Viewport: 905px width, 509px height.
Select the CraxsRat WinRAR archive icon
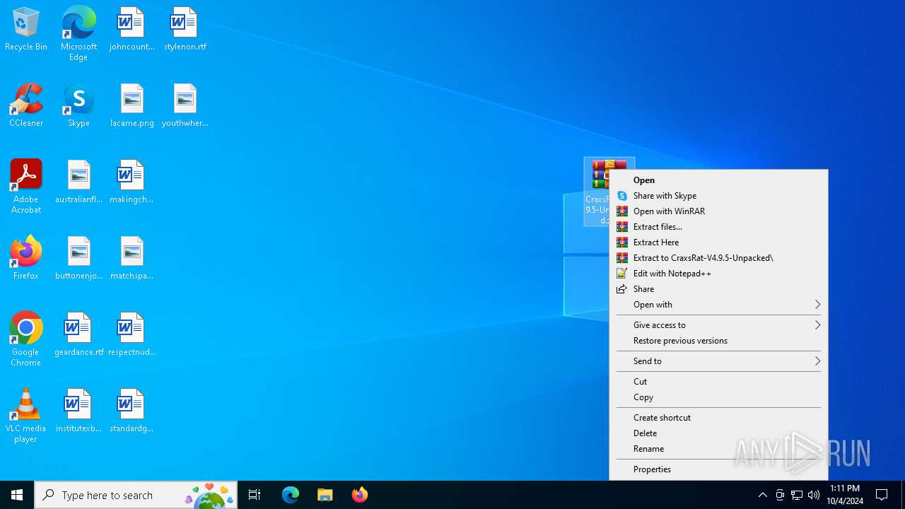597,191
